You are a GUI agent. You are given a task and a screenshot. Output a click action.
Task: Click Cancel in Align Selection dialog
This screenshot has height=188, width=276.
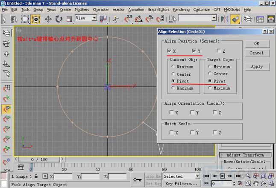[257, 53]
